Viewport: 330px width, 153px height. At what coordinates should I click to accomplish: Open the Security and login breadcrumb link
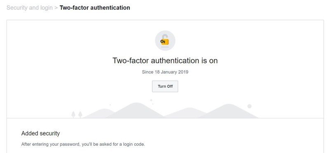click(x=29, y=8)
